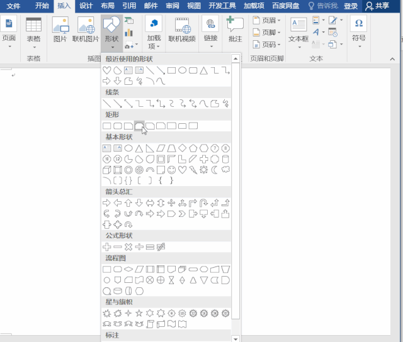Viewport: 403px width, 342px height.
Task: Pick the 5-point star shape
Action: 139,313
